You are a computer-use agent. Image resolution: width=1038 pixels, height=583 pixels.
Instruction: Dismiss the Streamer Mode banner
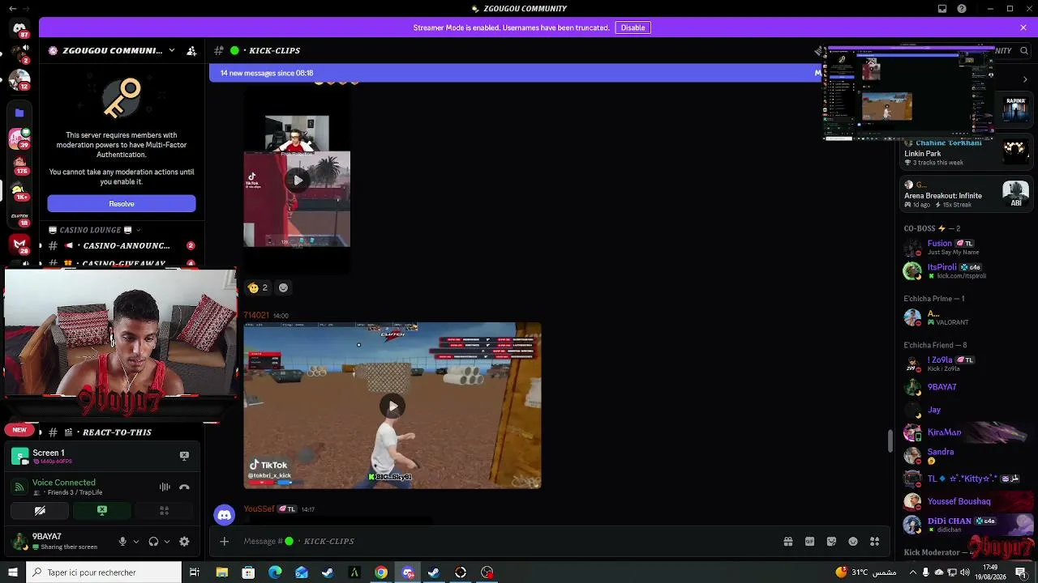(x=1023, y=28)
